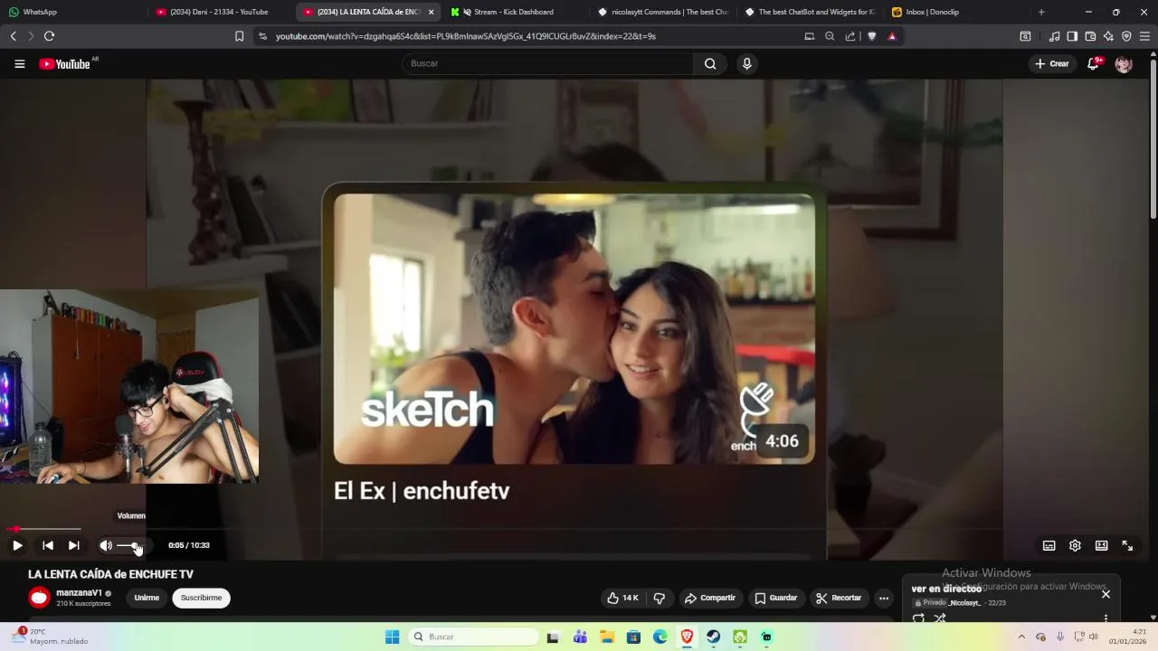Screen dimensions: 1158x651
Task: Toggle shuffle in the playlist panel
Action: coord(940,618)
